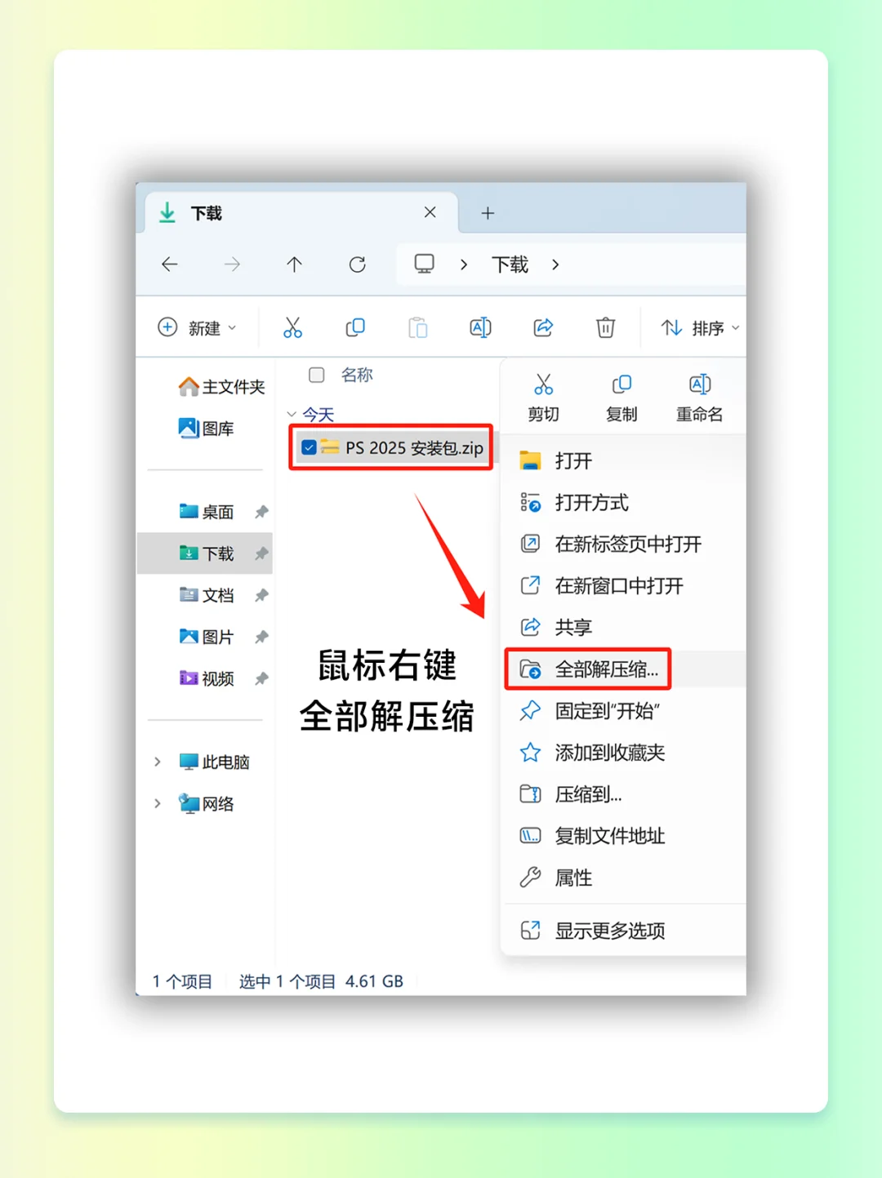Click the Copy icon in the toolbar
Screen dimensions: 882x1178
(355, 327)
